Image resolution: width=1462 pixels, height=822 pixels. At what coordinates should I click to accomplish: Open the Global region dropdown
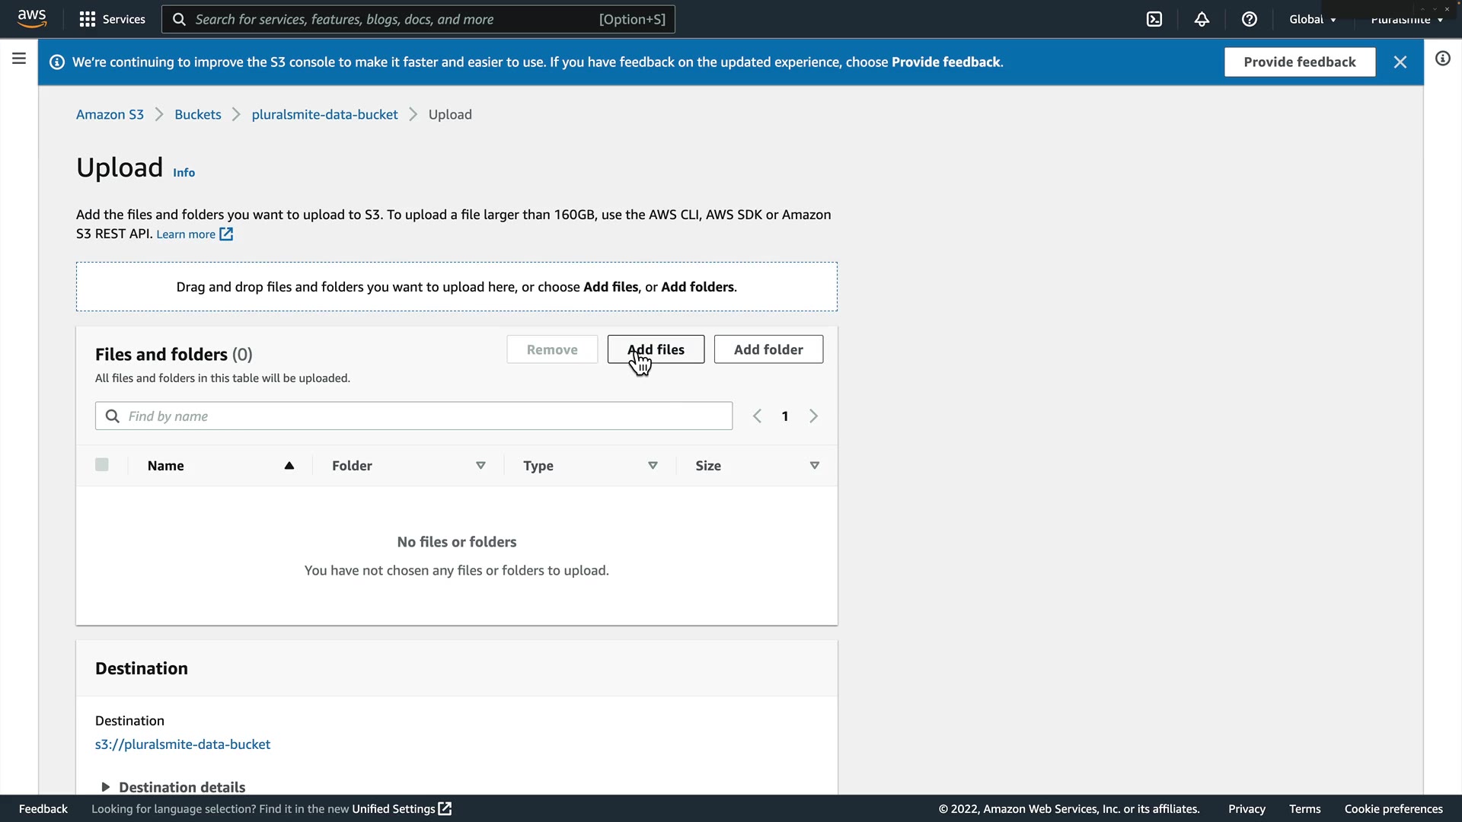1312,20
